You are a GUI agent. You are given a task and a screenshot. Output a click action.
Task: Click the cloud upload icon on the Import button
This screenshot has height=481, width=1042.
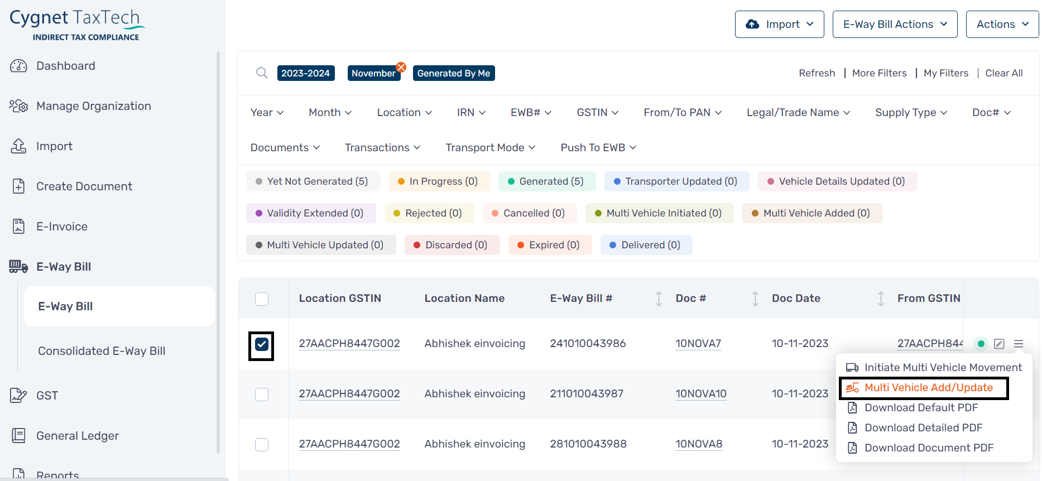[x=752, y=24]
